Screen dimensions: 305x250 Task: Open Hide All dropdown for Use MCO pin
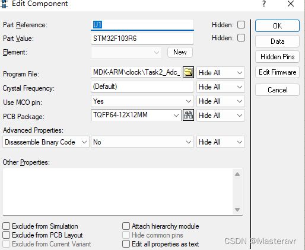[x=221, y=101]
